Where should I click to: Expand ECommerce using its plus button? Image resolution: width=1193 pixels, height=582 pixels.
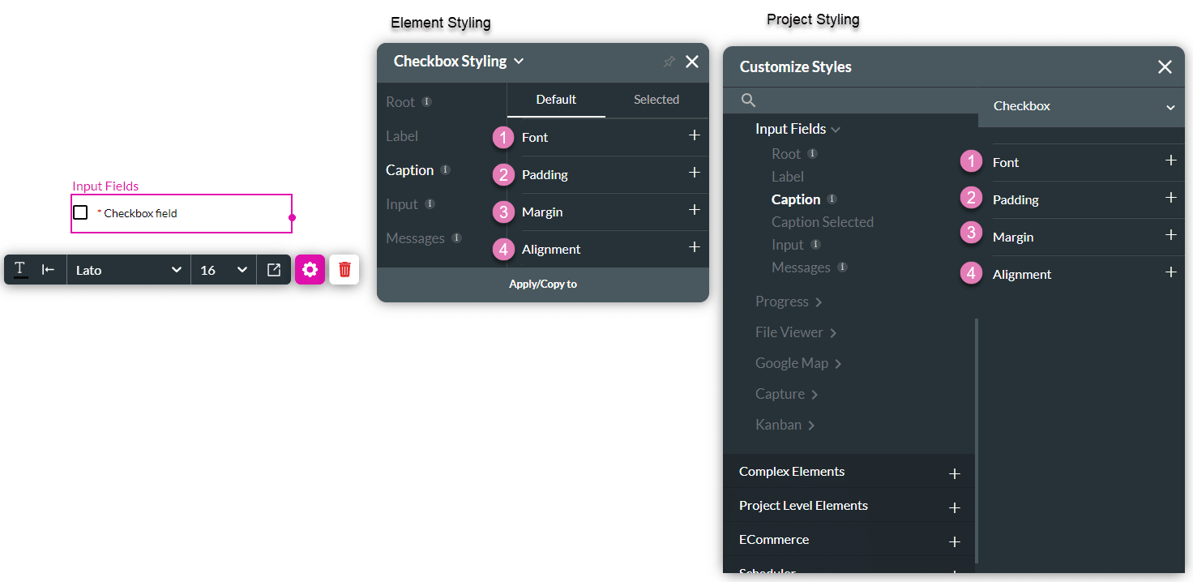(x=955, y=540)
